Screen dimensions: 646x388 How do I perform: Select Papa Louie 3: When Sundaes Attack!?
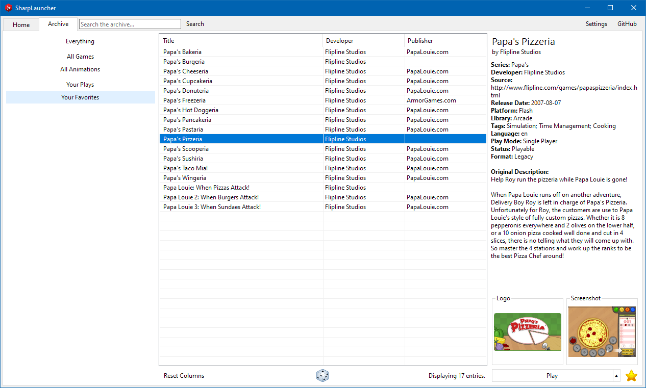click(x=323, y=207)
